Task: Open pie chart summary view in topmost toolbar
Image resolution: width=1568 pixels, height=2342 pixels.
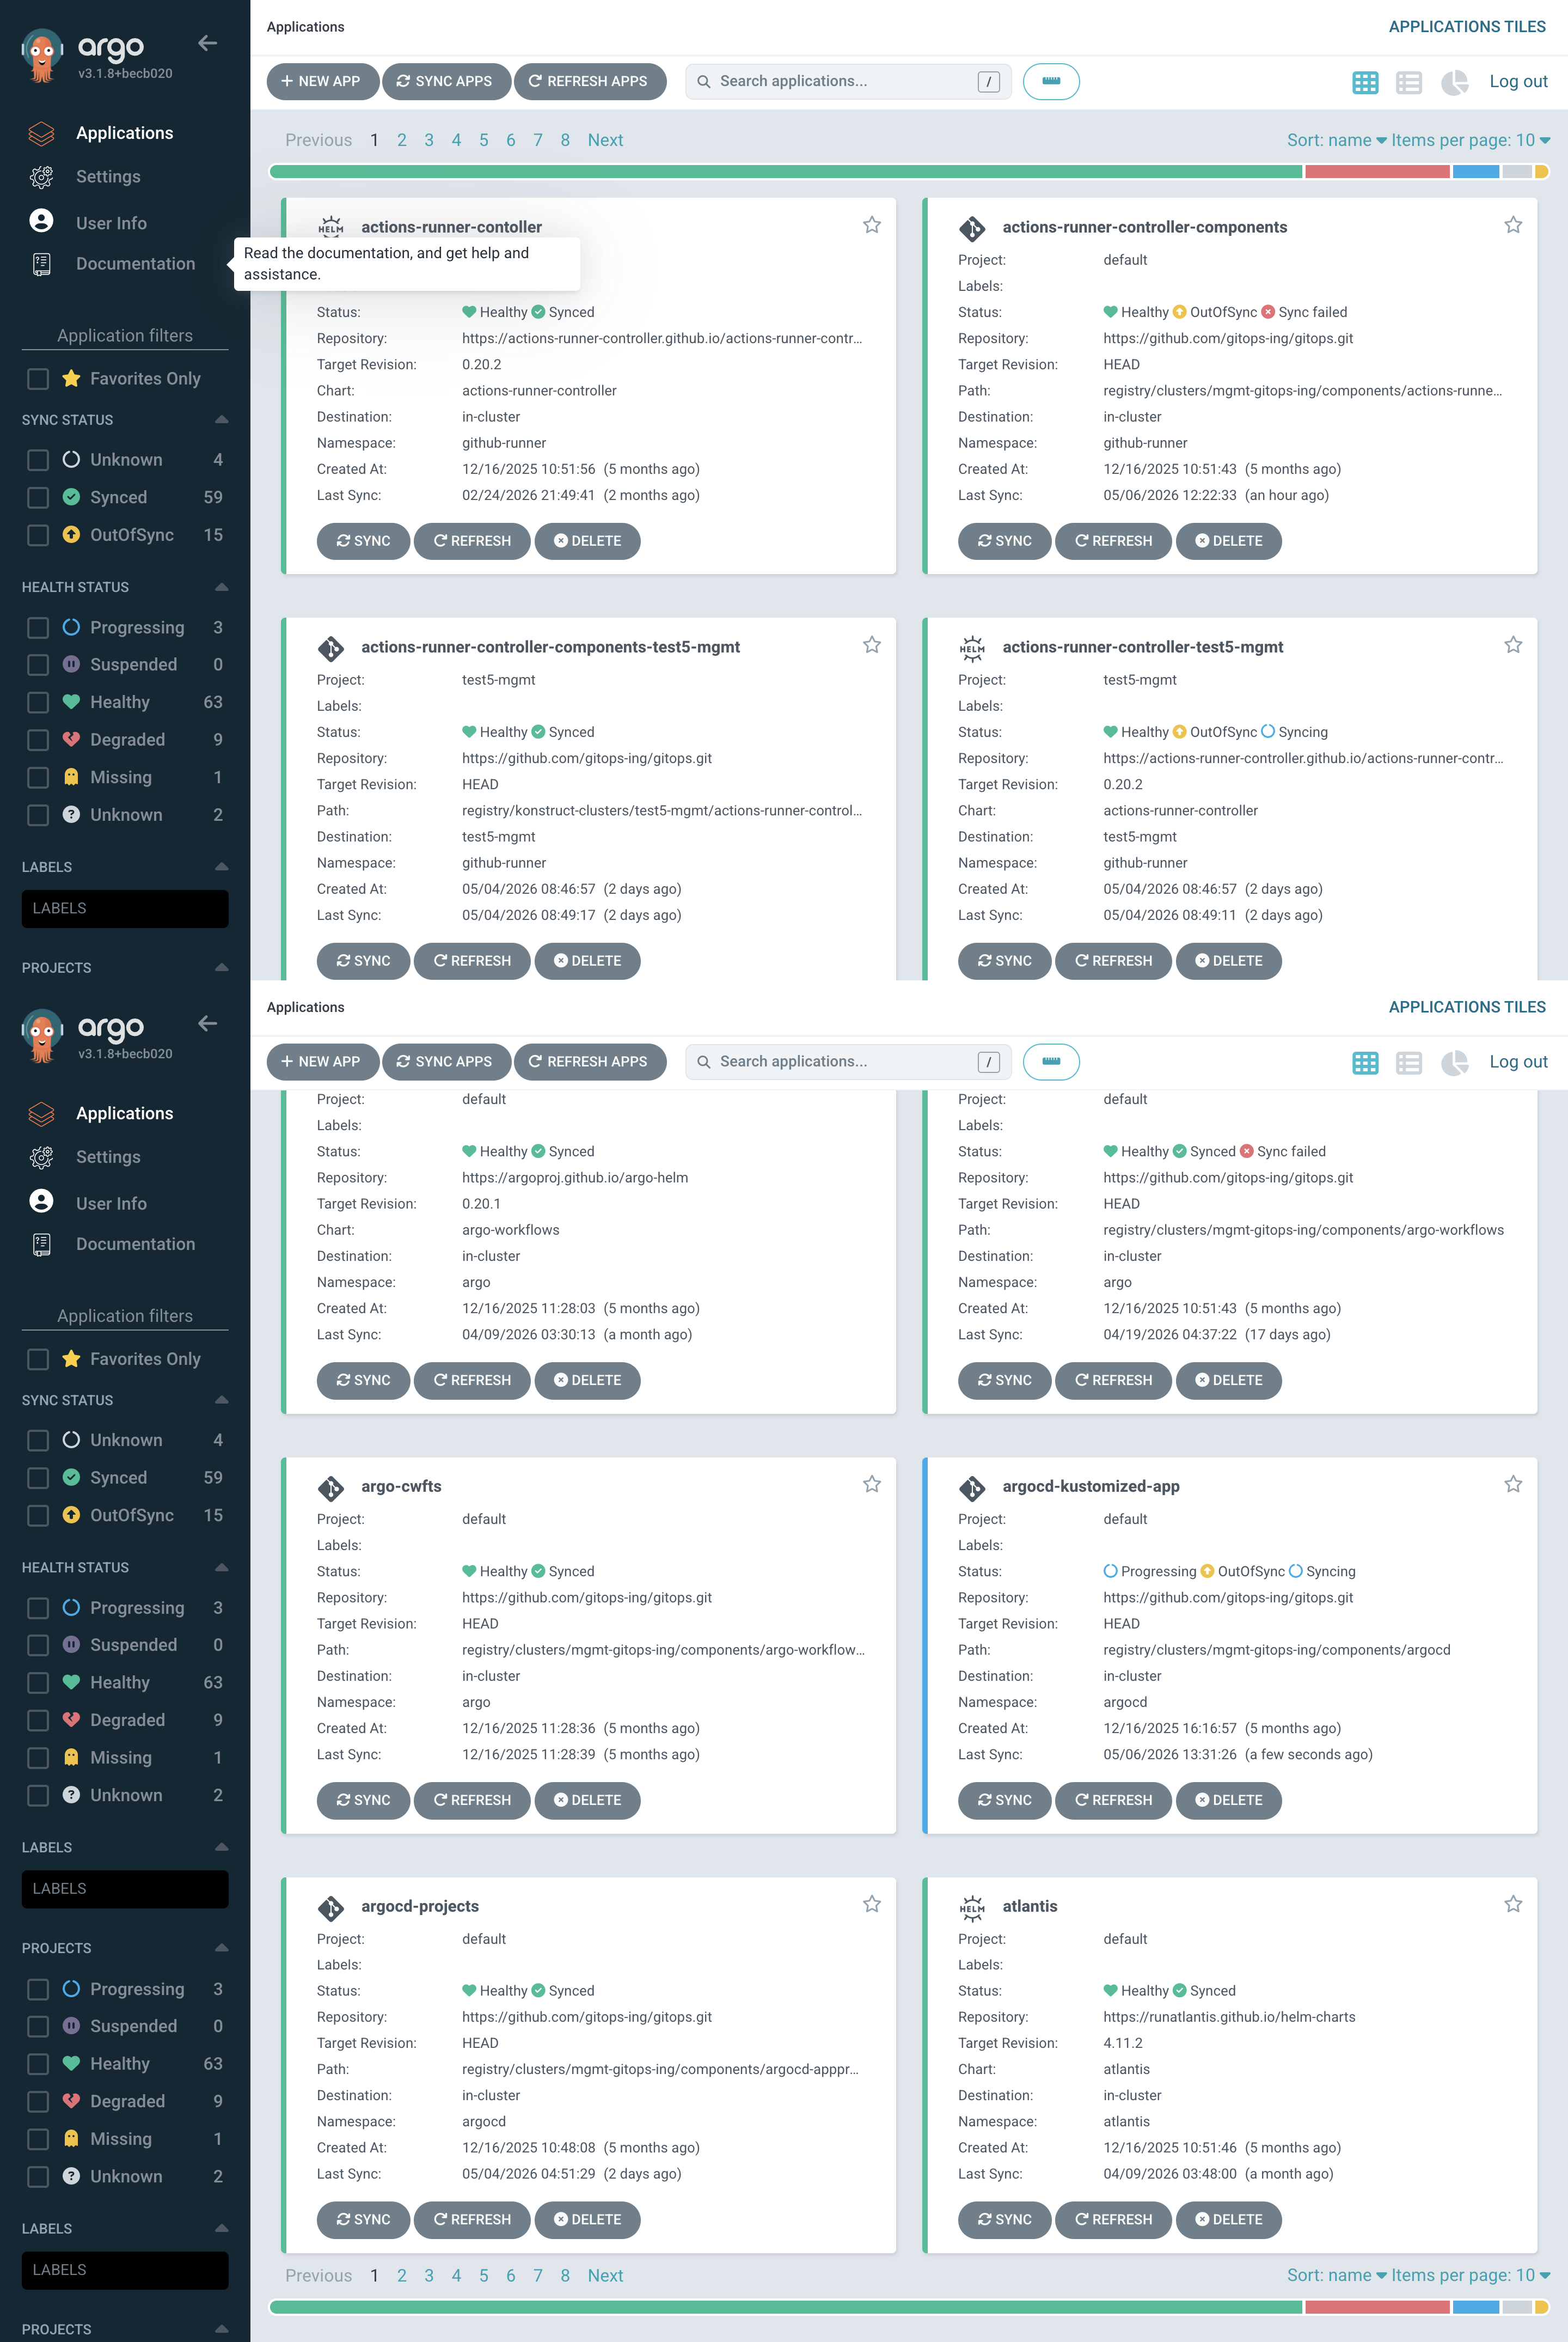Action: click(1454, 82)
